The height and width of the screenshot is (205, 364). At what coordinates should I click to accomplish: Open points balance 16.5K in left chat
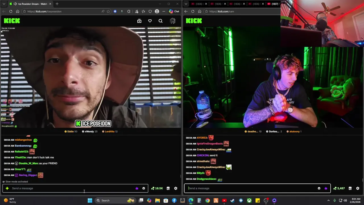tap(157, 188)
